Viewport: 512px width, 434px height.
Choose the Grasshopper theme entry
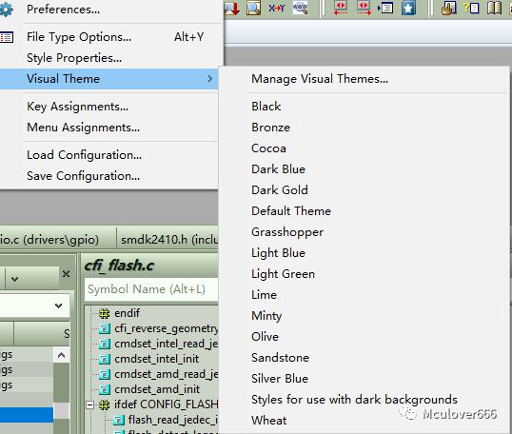[287, 232]
